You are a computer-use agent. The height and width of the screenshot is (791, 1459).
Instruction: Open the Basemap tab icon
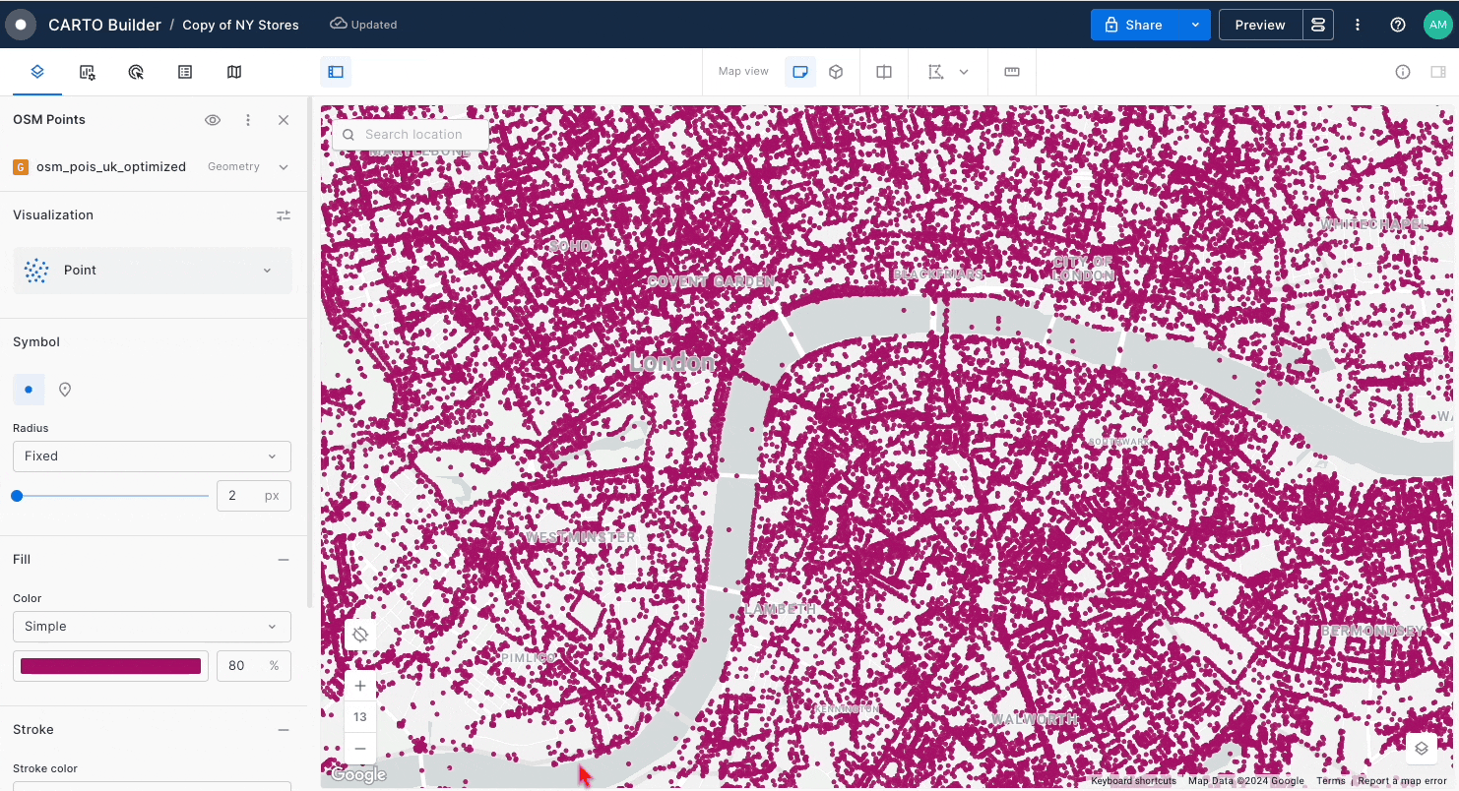(x=233, y=72)
